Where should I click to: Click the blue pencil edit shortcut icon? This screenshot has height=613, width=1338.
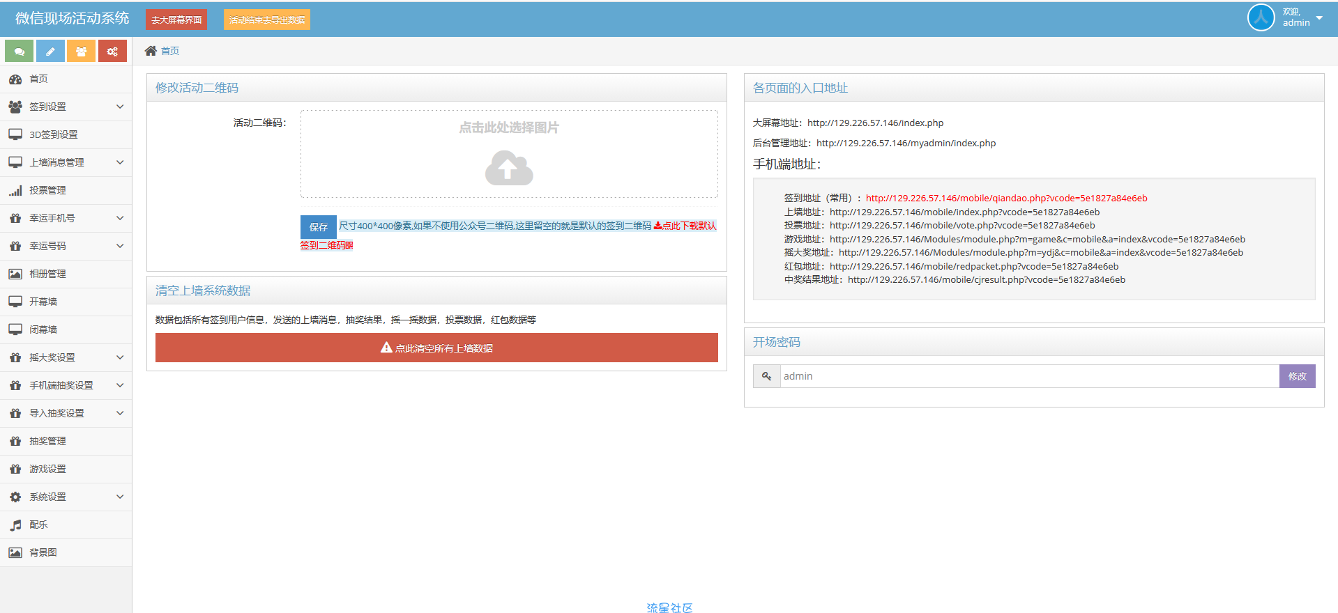pyautogui.click(x=50, y=51)
